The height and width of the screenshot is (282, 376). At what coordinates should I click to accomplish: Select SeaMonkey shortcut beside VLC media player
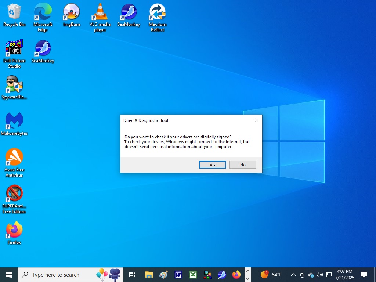[129, 15]
